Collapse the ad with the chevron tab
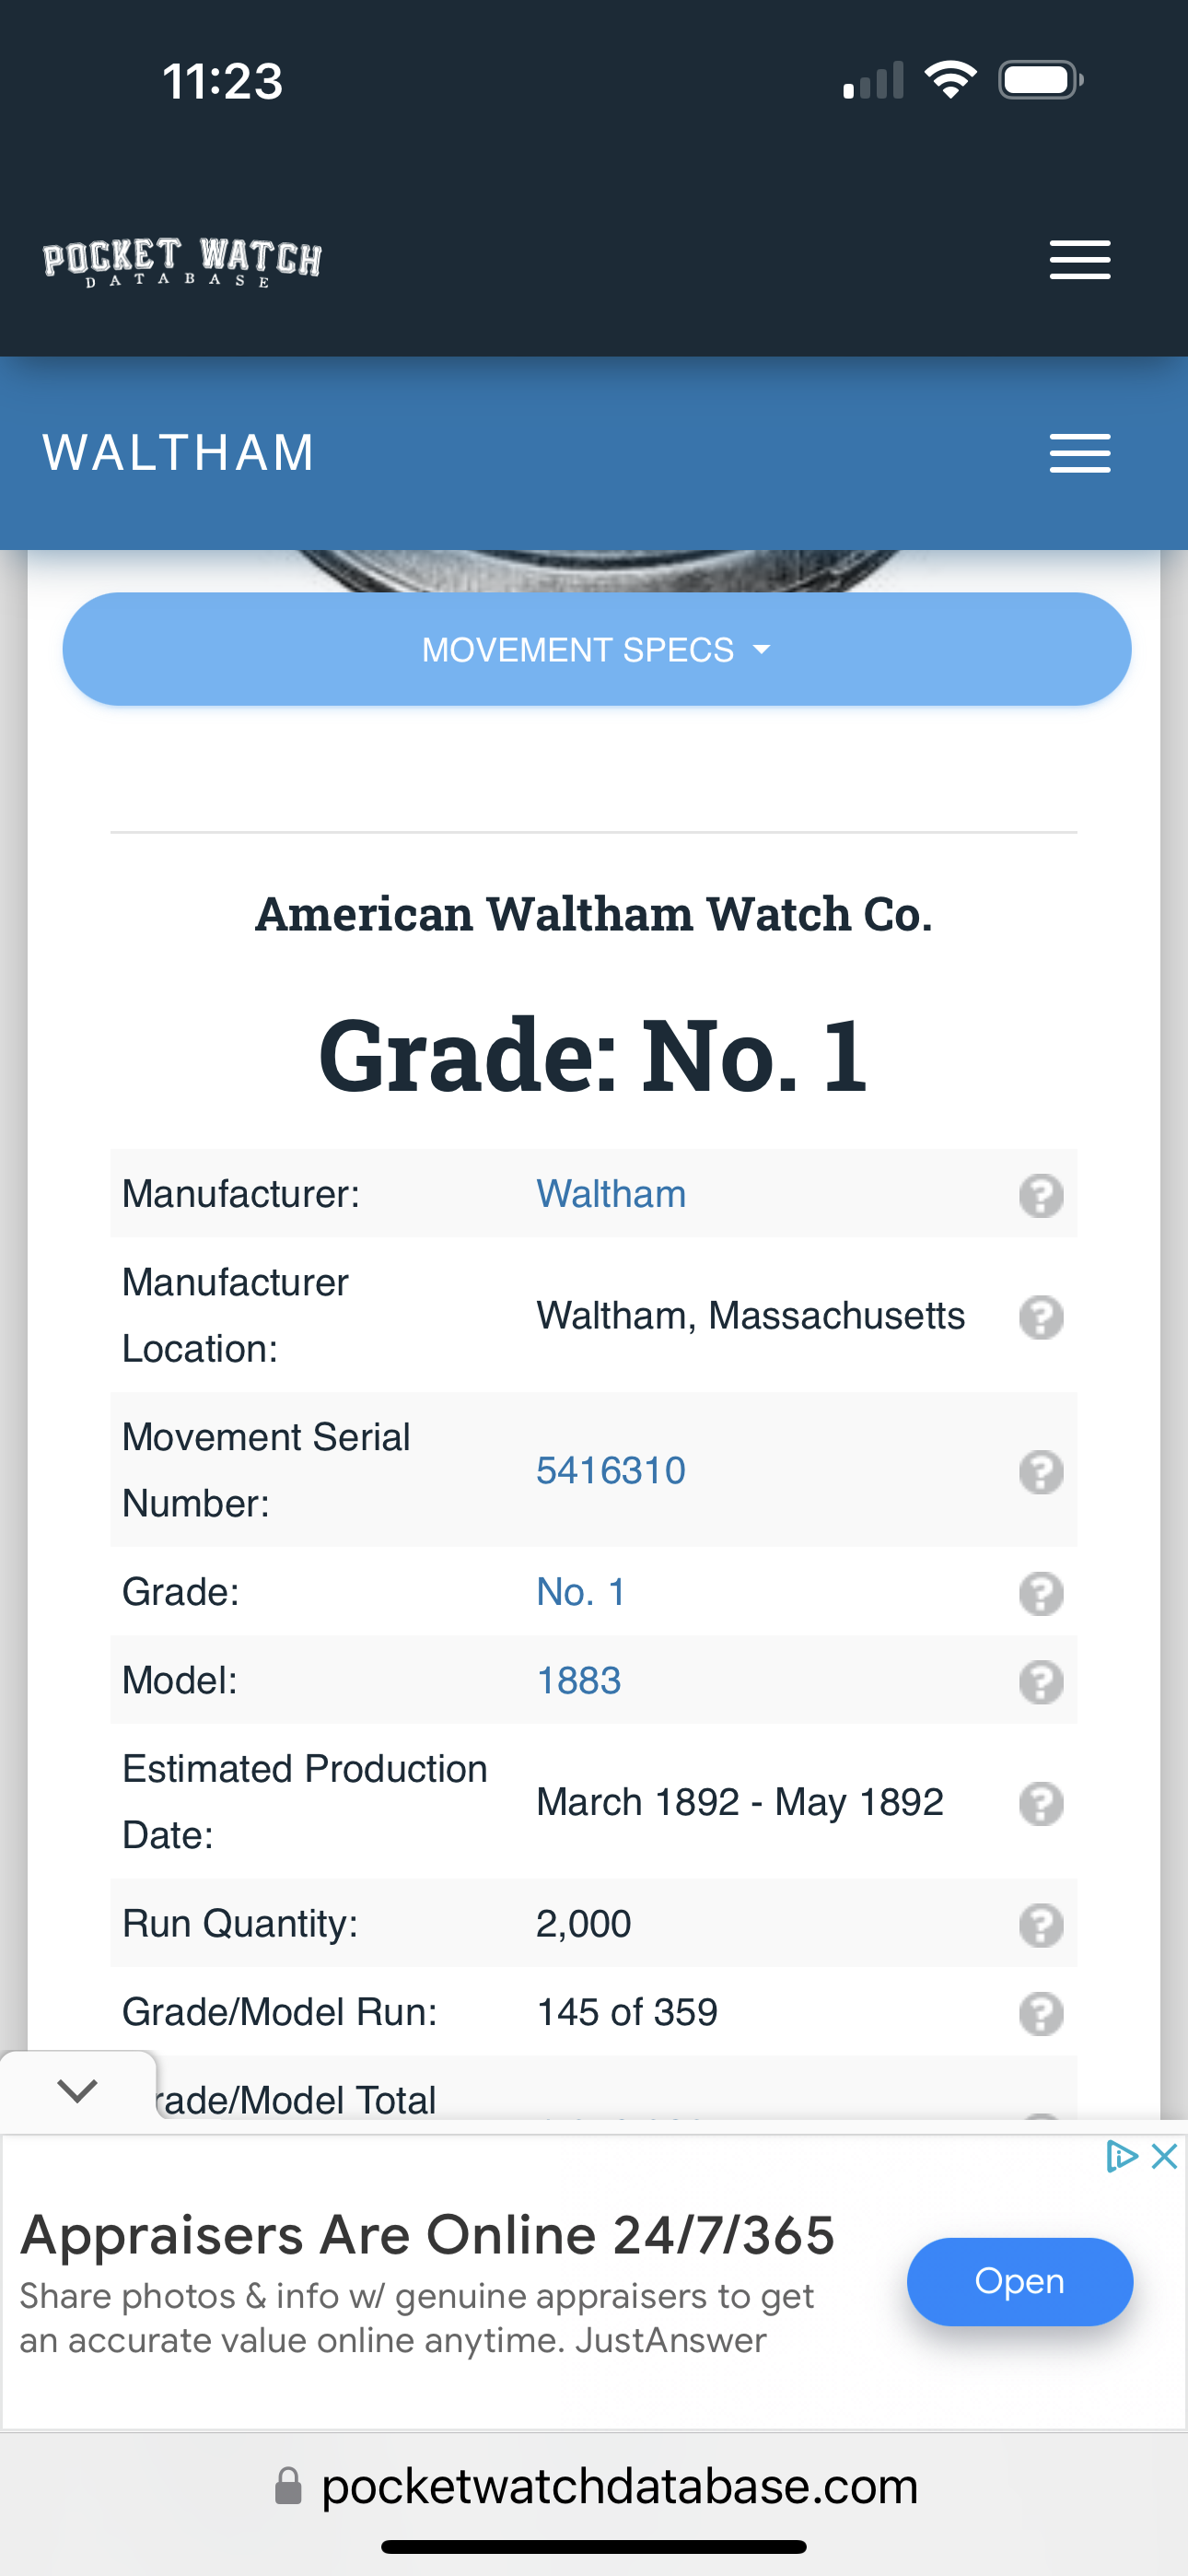 (x=77, y=2090)
